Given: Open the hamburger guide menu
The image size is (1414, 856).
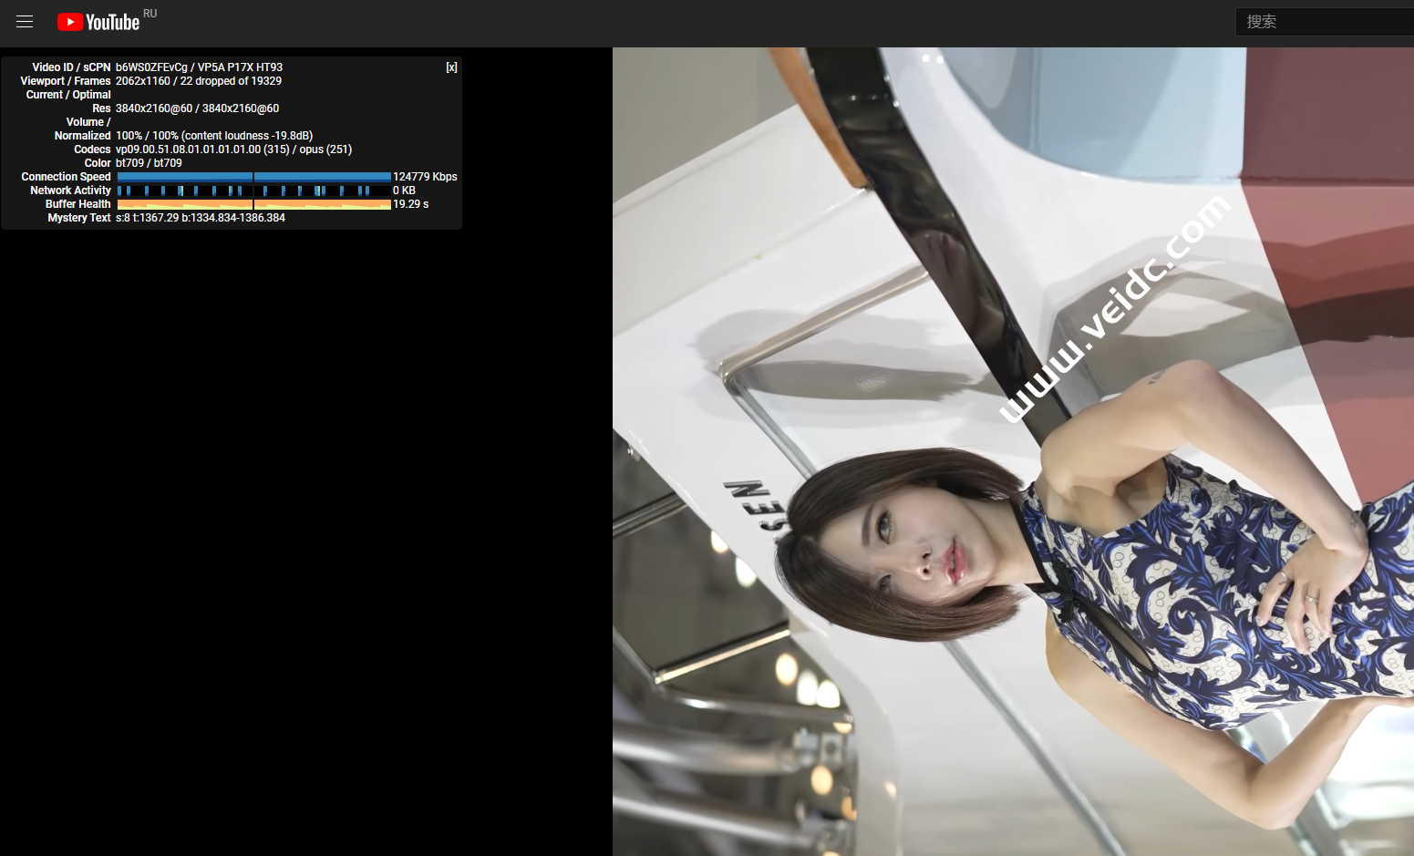Looking at the screenshot, I should 25,22.
